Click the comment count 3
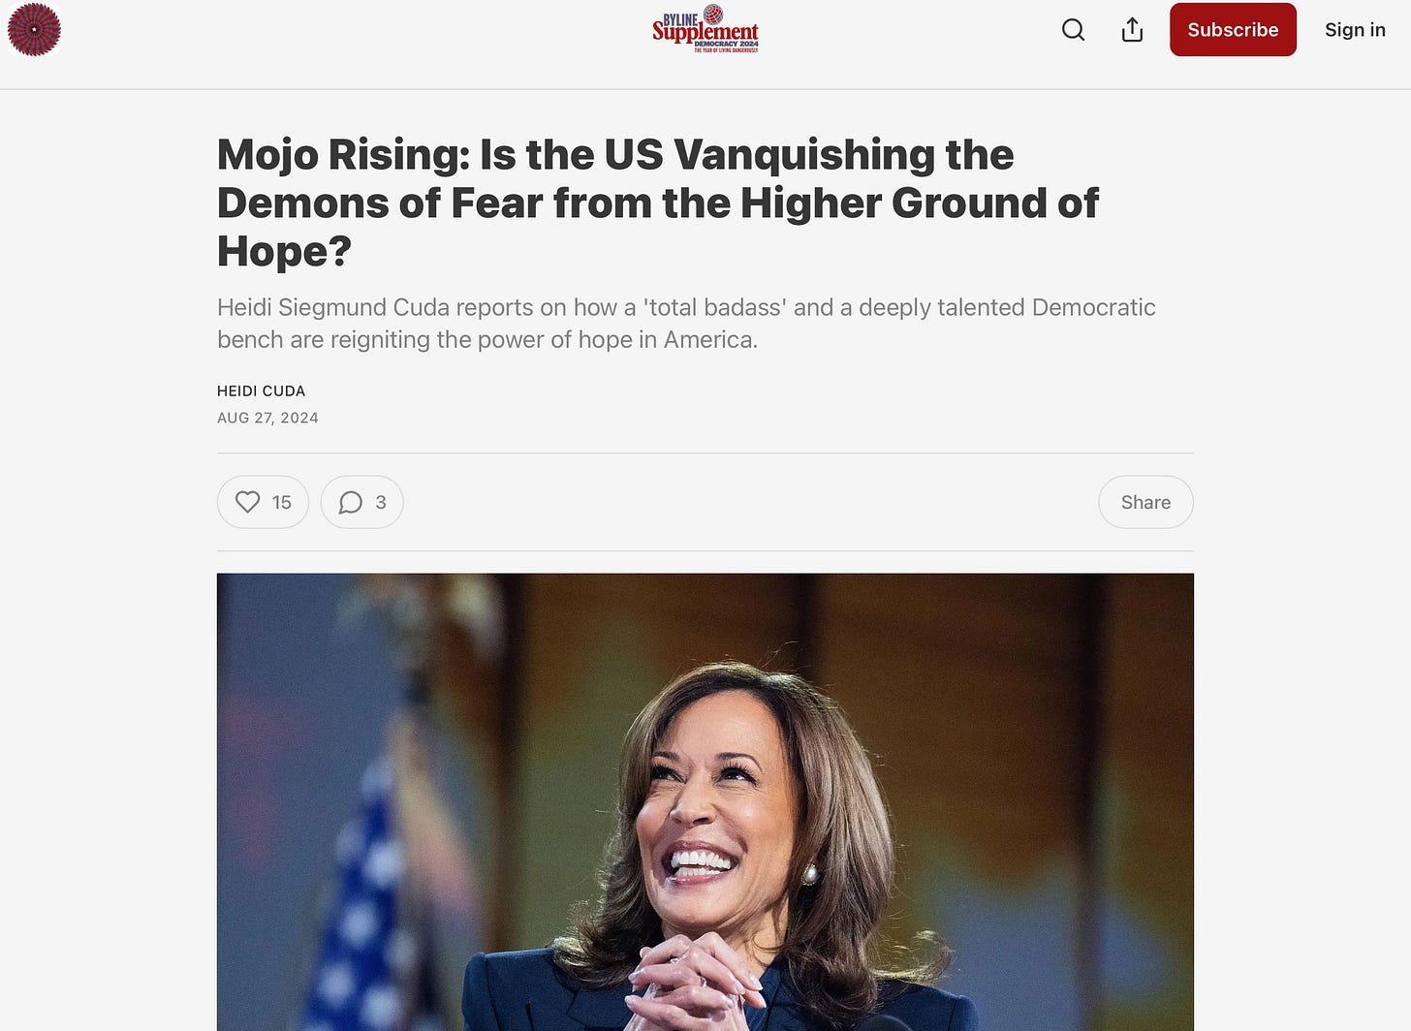This screenshot has width=1411, height=1031. coord(381,502)
